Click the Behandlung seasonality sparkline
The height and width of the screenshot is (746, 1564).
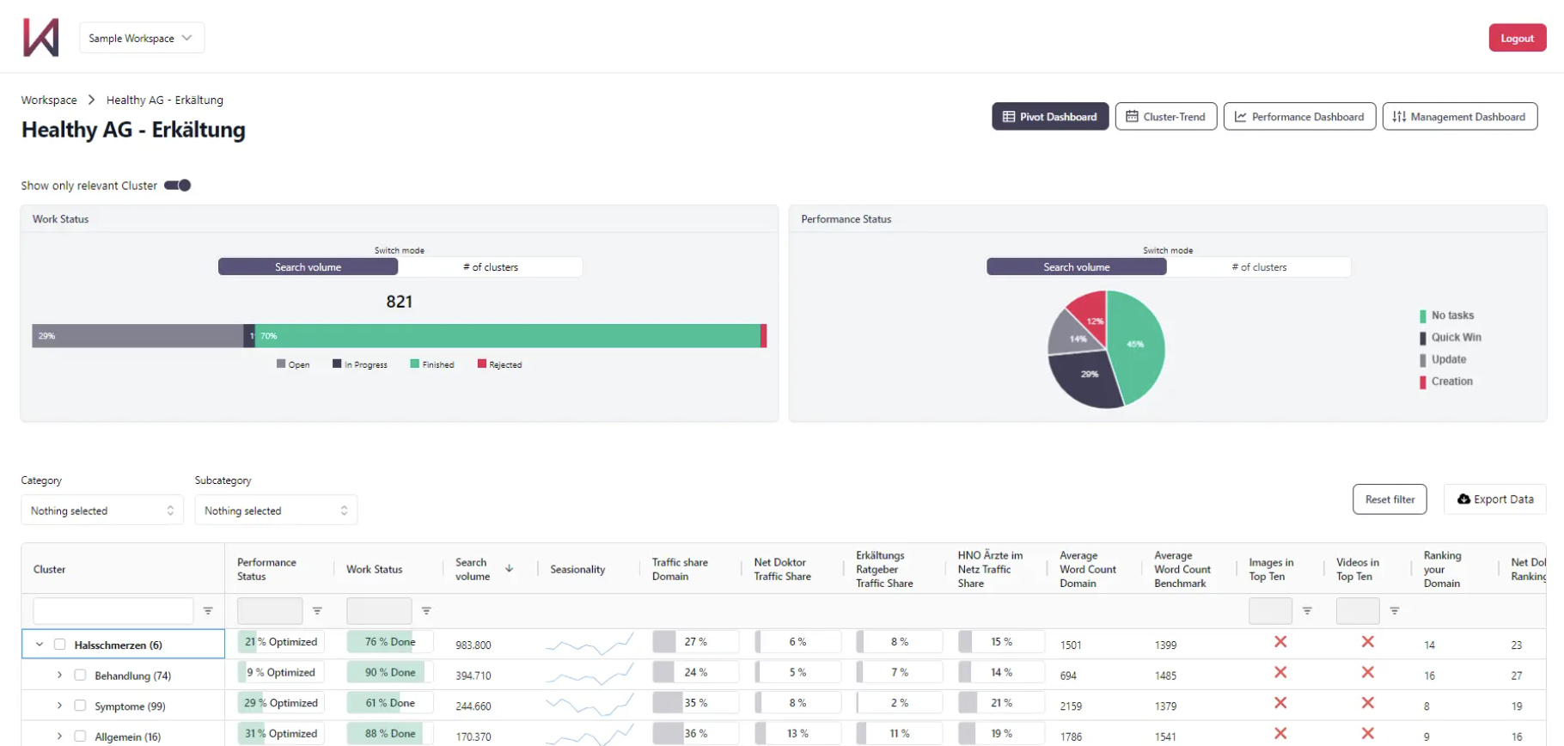coord(590,675)
